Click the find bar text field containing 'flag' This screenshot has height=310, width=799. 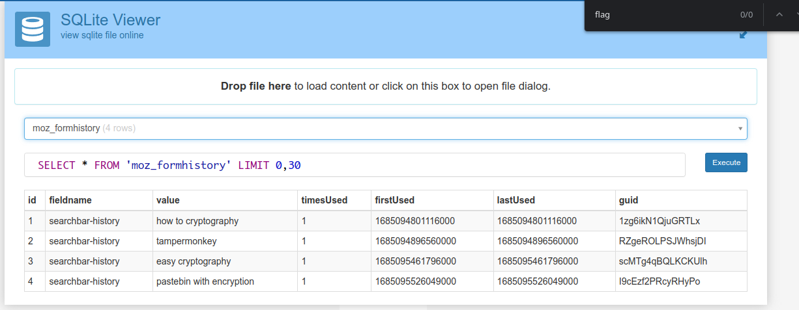(658, 15)
